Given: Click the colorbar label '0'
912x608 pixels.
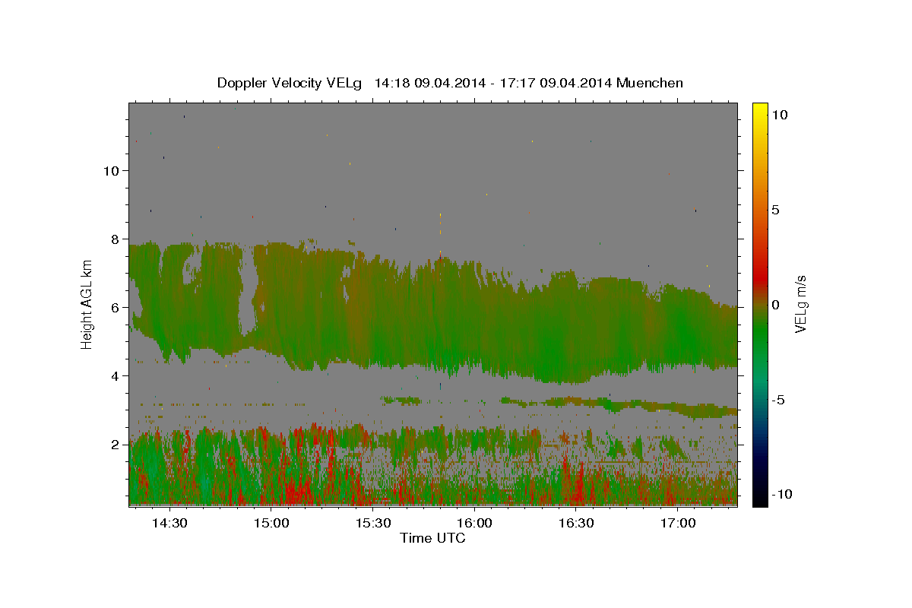Looking at the screenshot, I should [775, 305].
